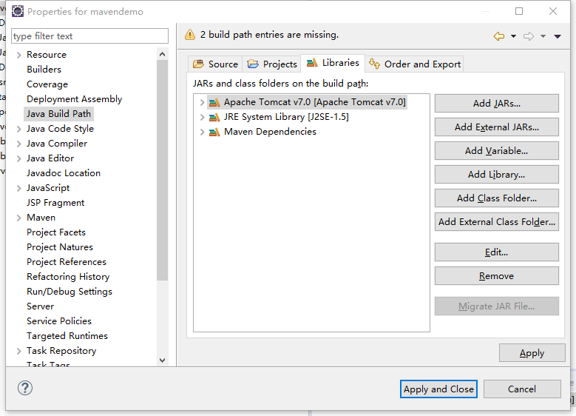Maximize the Properties dialog window
The image size is (576, 416).
pos(518,11)
